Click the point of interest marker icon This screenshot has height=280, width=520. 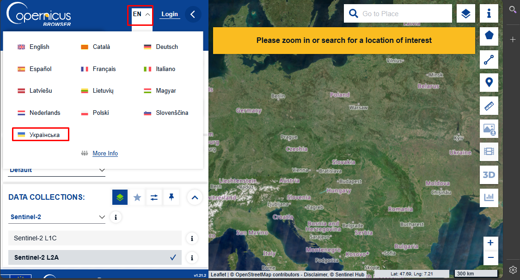[489, 83]
